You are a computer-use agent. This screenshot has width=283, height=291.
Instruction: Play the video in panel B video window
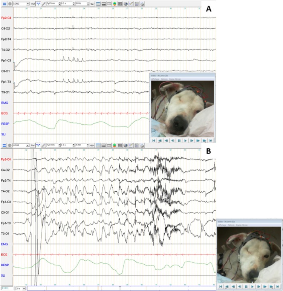[x=252, y=287]
